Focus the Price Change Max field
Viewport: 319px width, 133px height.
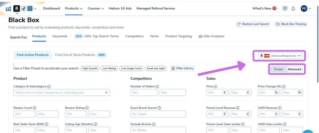tap(292, 93)
